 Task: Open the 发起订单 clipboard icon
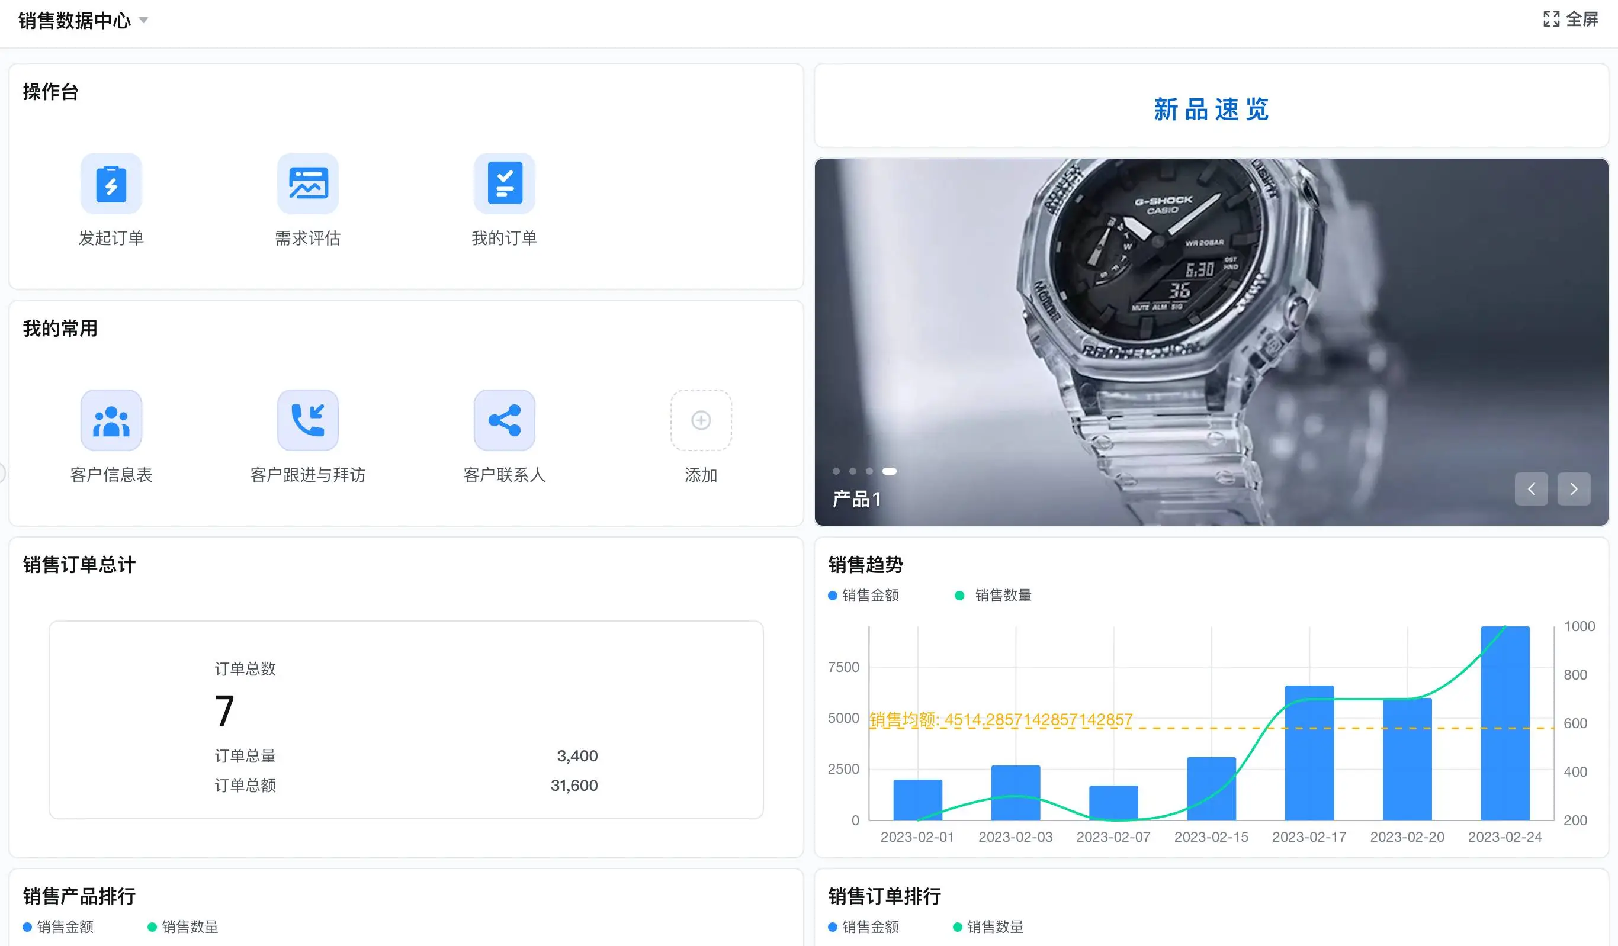111,184
